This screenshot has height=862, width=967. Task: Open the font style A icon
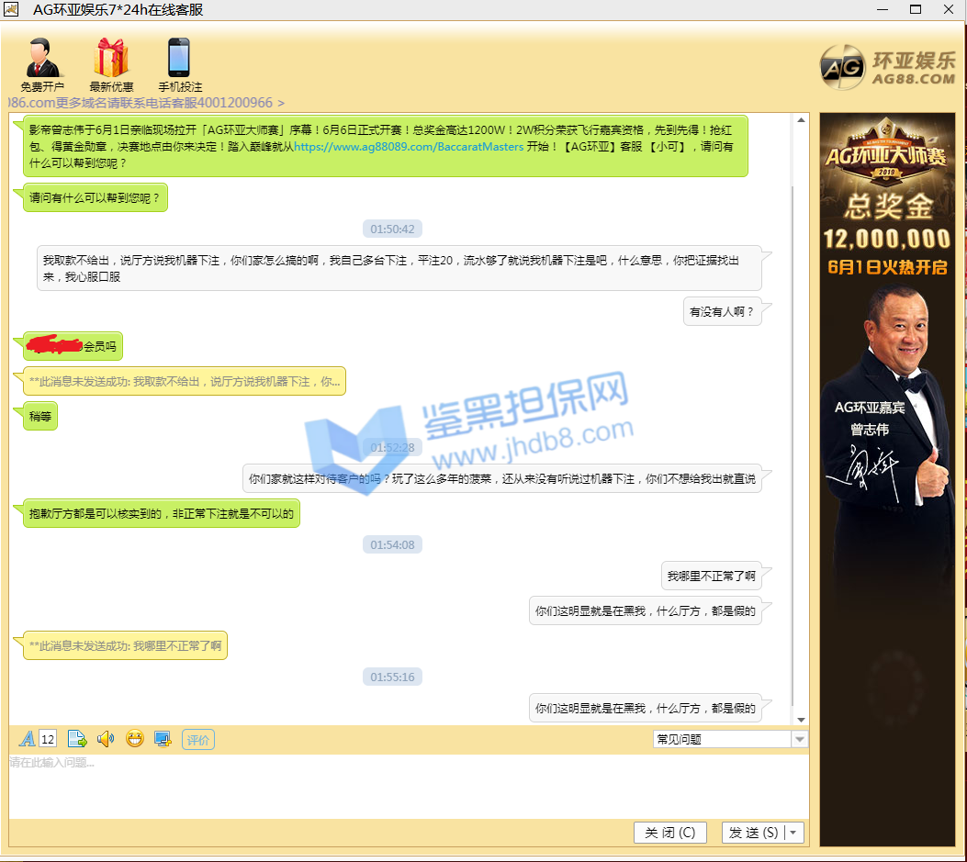click(28, 739)
